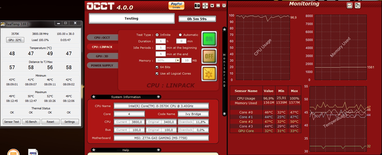382x155 pixels.
Task: Click the Core #0 sensor row
Action: (x=265, y=112)
